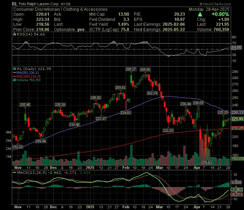Click the green MACD legend line marker
Viewport: 244px width, 210px height.
[15, 172]
